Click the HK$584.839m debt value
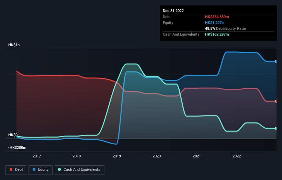Viewport: 282px width, 180px height. (217, 17)
